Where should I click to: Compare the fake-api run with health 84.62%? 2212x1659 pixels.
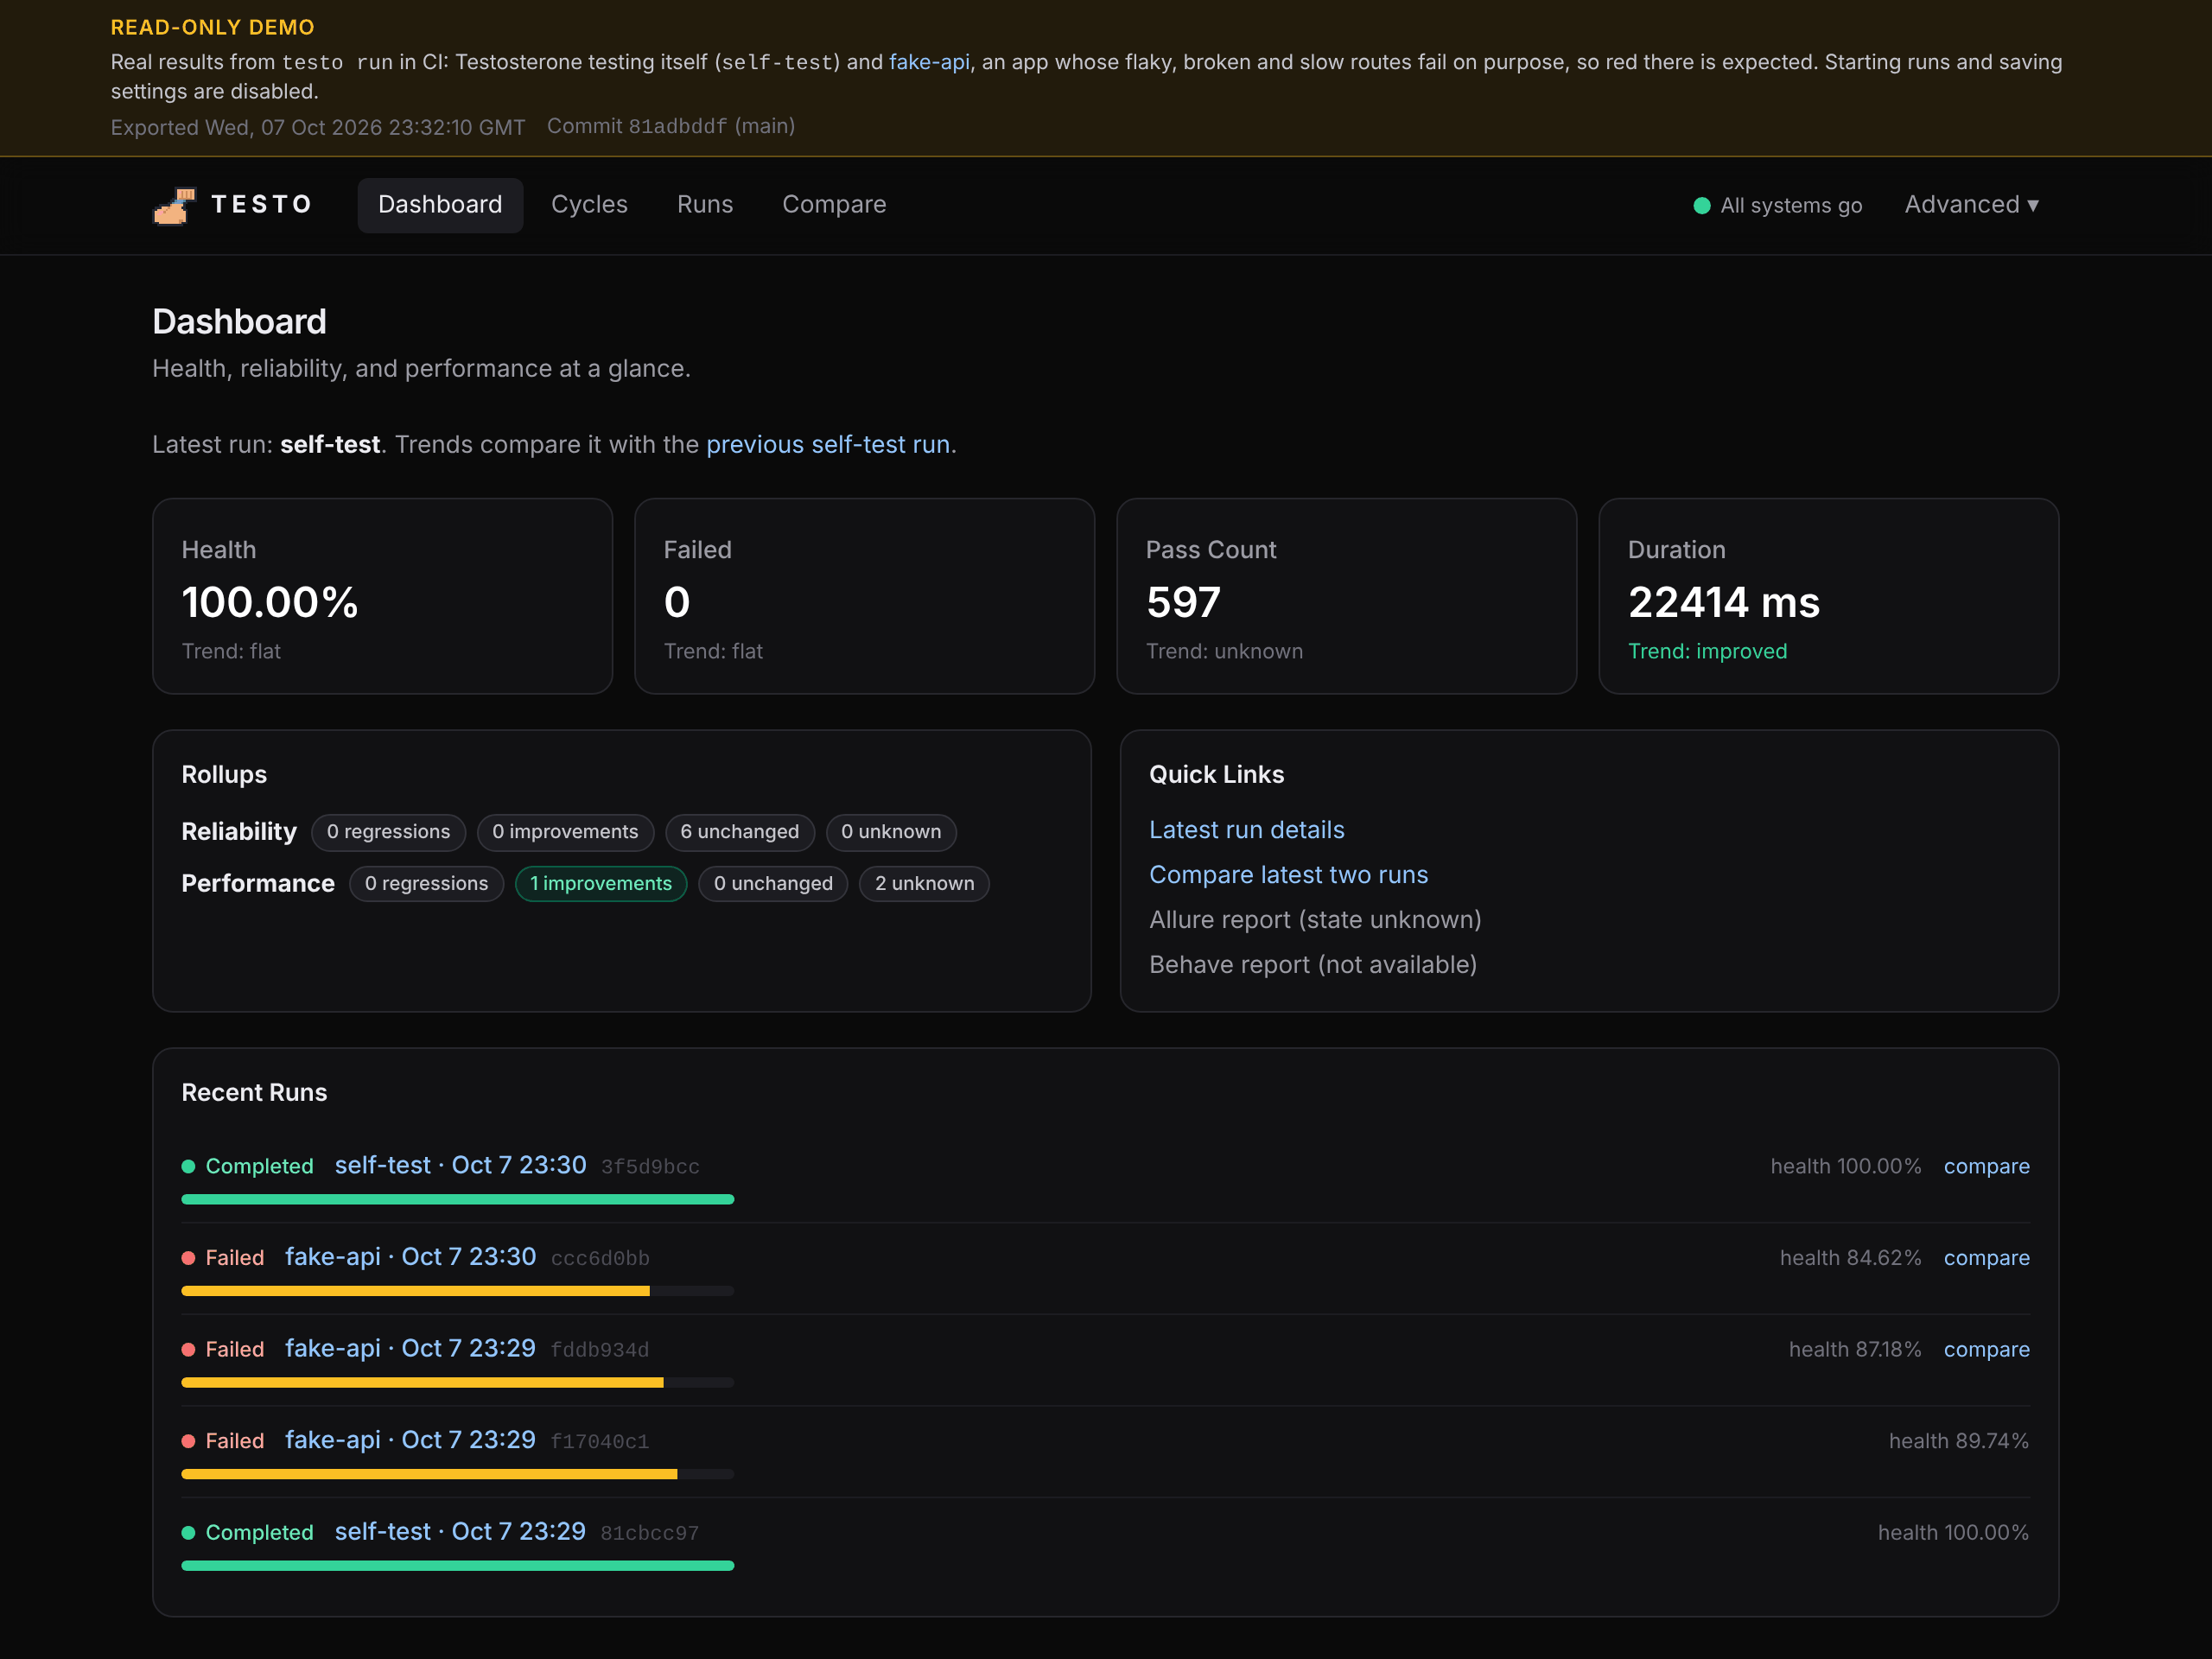pyautogui.click(x=1986, y=1258)
